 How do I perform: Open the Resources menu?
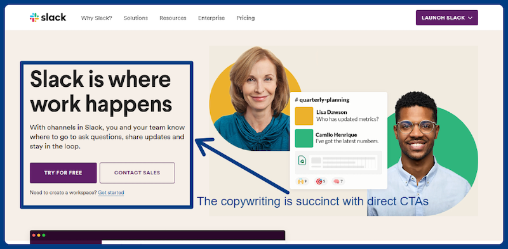pyautogui.click(x=173, y=18)
